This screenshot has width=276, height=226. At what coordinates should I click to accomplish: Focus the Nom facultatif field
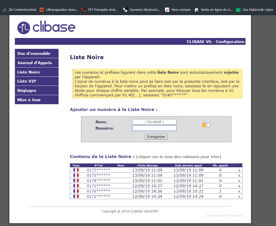[154, 122]
